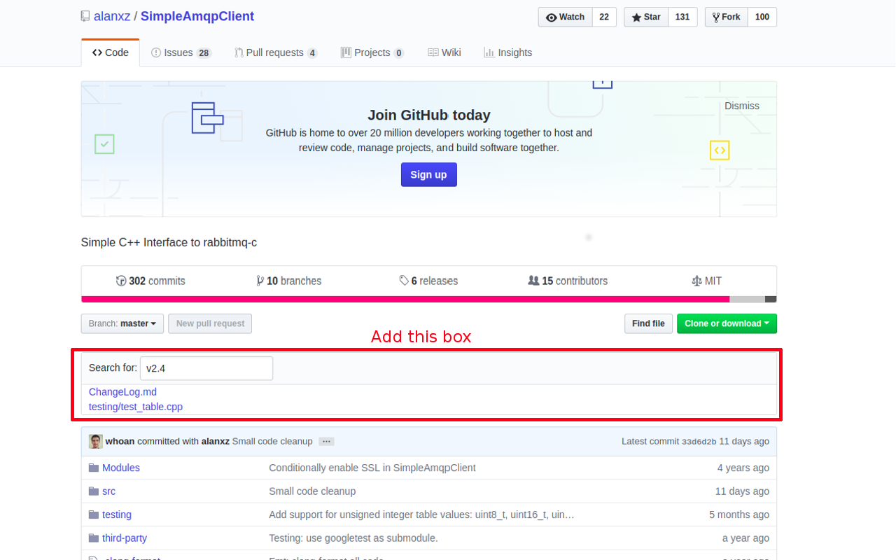Open the commits history clock icon
The width and height of the screenshot is (896, 560).
pos(121,281)
